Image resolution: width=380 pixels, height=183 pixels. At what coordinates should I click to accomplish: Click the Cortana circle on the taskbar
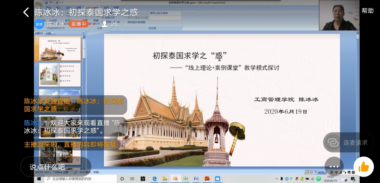point(122,179)
